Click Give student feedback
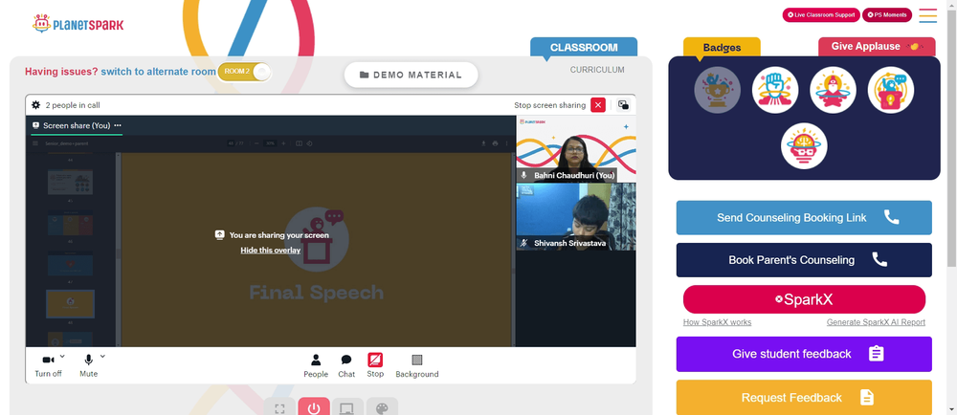 [x=804, y=354]
